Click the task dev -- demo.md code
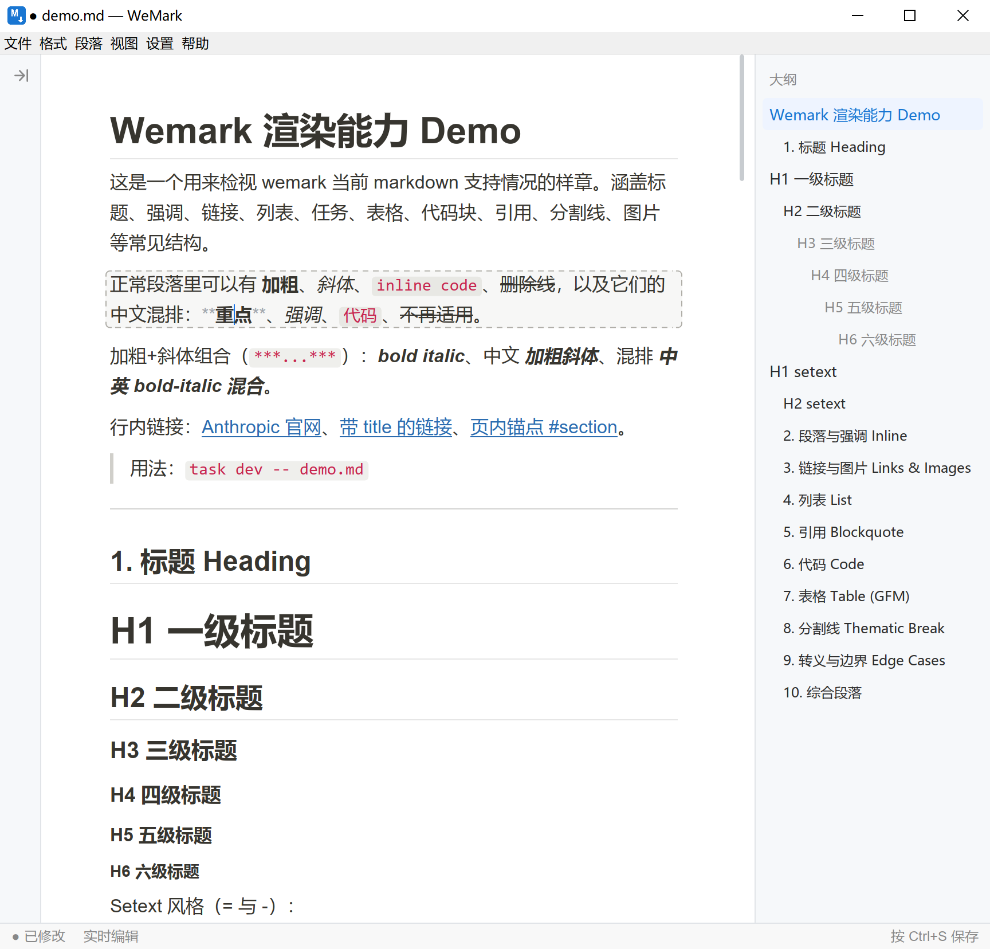990x949 pixels. (x=276, y=470)
